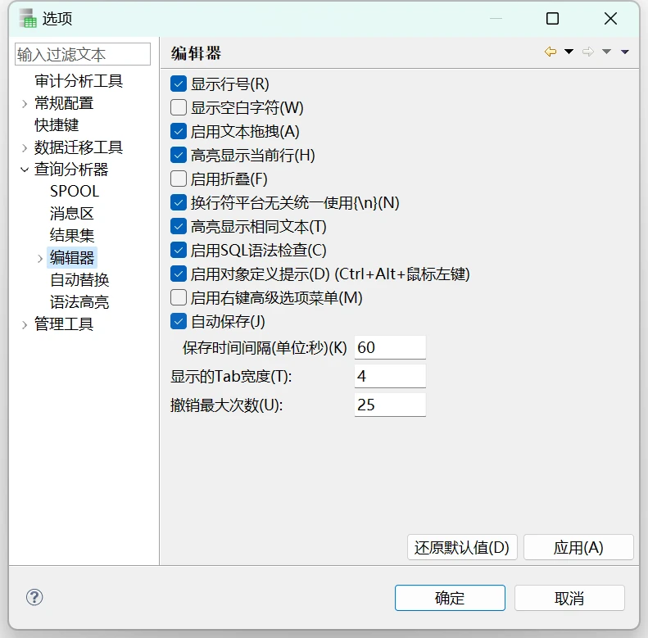Disable the 显示行号(R) checkbox
The width and height of the screenshot is (648, 638).
[179, 84]
